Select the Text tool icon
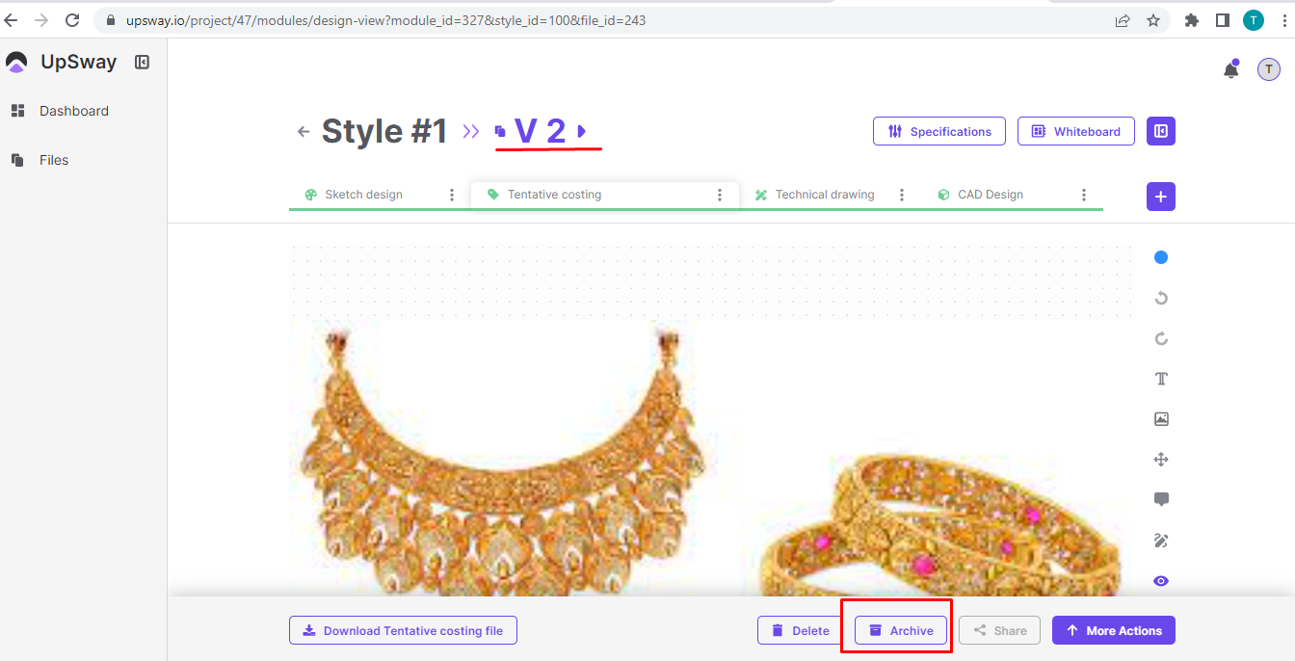1295x661 pixels. pos(1161,379)
